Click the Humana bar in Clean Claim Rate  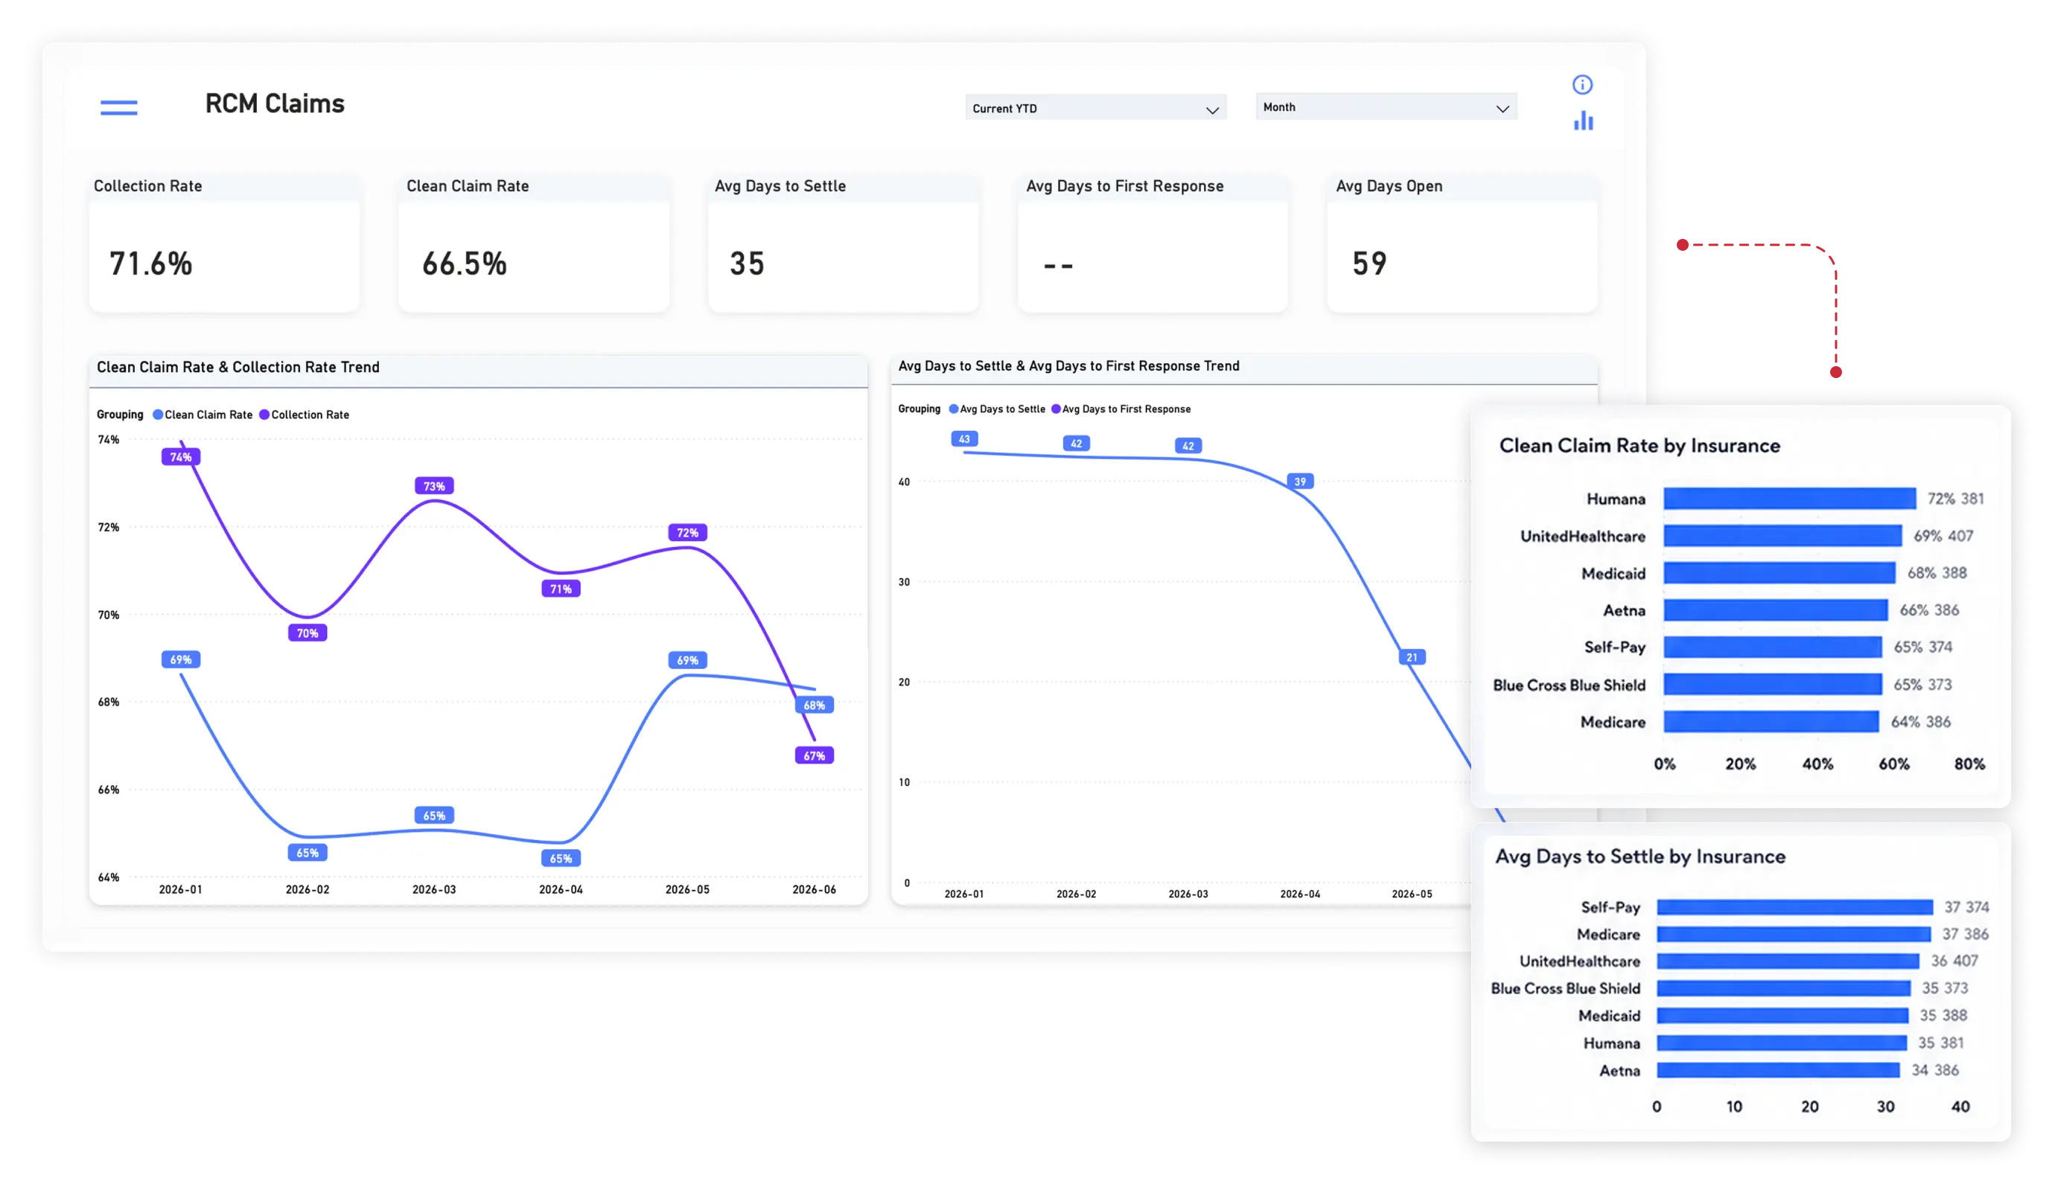[x=1790, y=499]
